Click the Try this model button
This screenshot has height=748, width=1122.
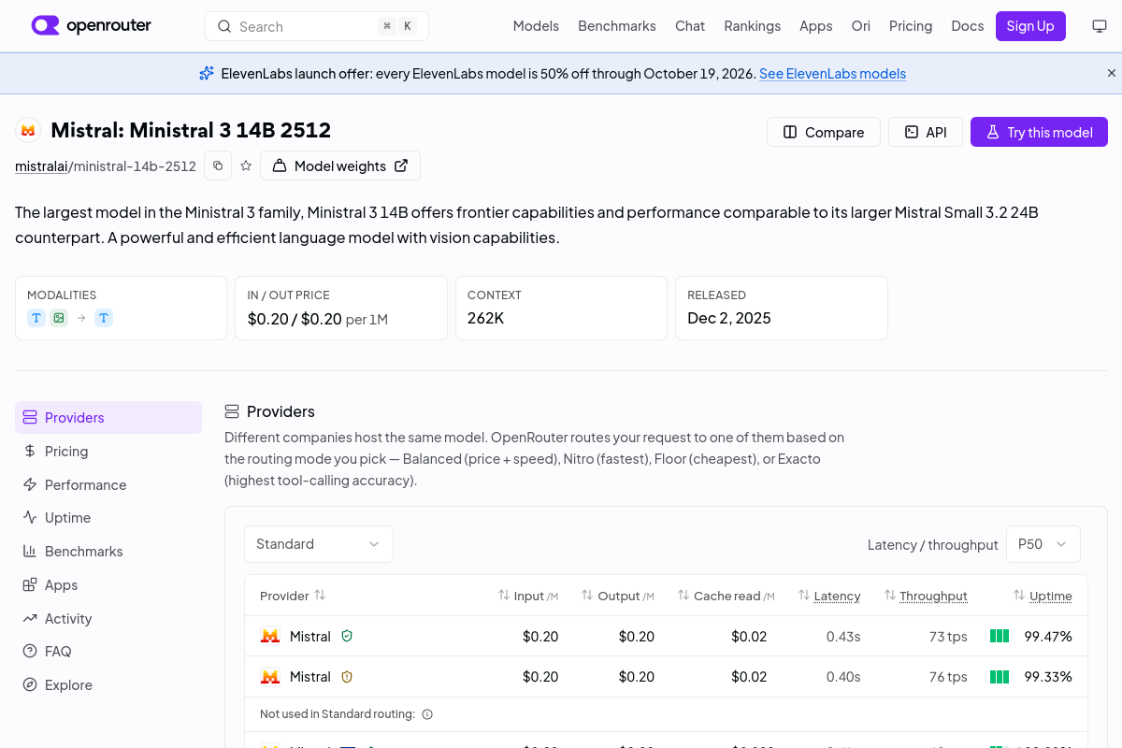tap(1039, 132)
